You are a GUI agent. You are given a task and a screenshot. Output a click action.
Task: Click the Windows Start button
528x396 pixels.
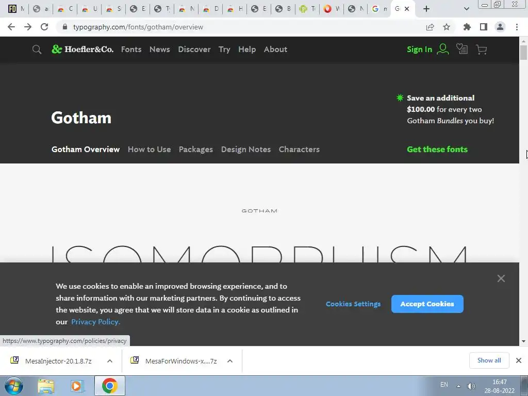pos(14,386)
